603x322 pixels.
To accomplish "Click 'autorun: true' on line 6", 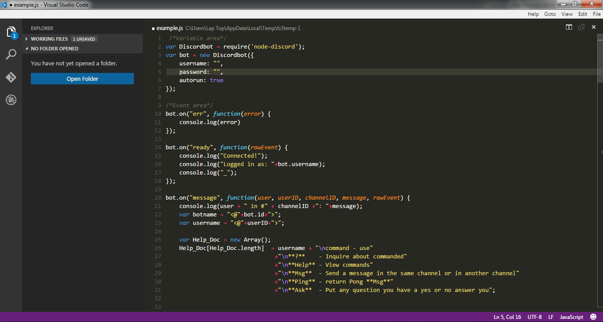I will (202, 80).
